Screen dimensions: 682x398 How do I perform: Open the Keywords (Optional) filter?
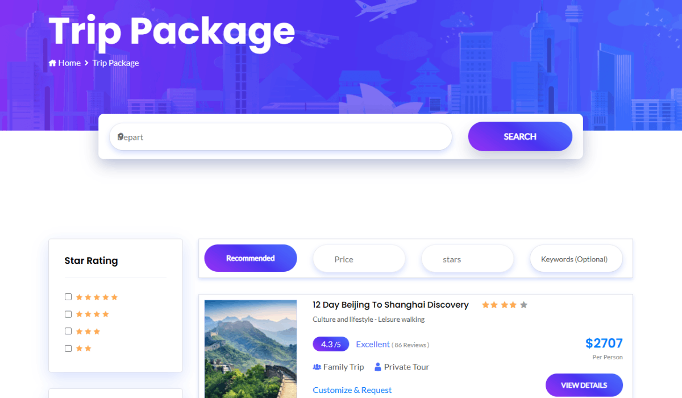(576, 259)
